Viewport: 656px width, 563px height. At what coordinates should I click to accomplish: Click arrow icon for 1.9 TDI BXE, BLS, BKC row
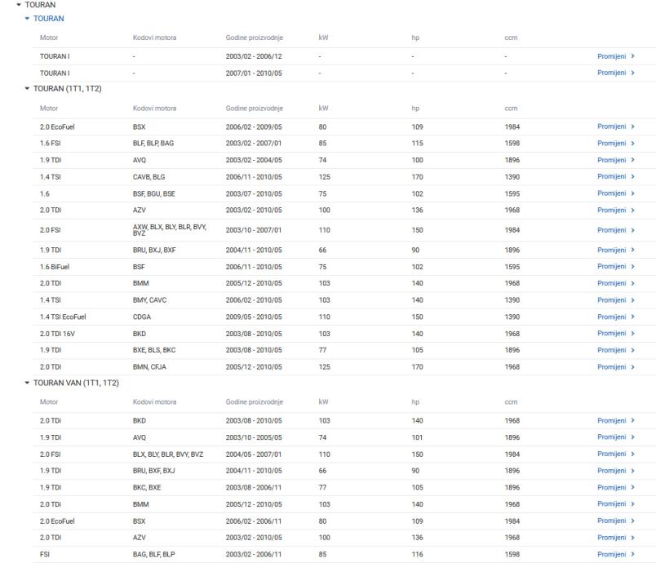633,350
